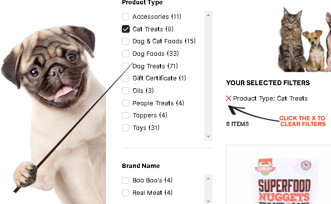
Task: Click the Product Type list scrollbar track
Action: [208, 76]
